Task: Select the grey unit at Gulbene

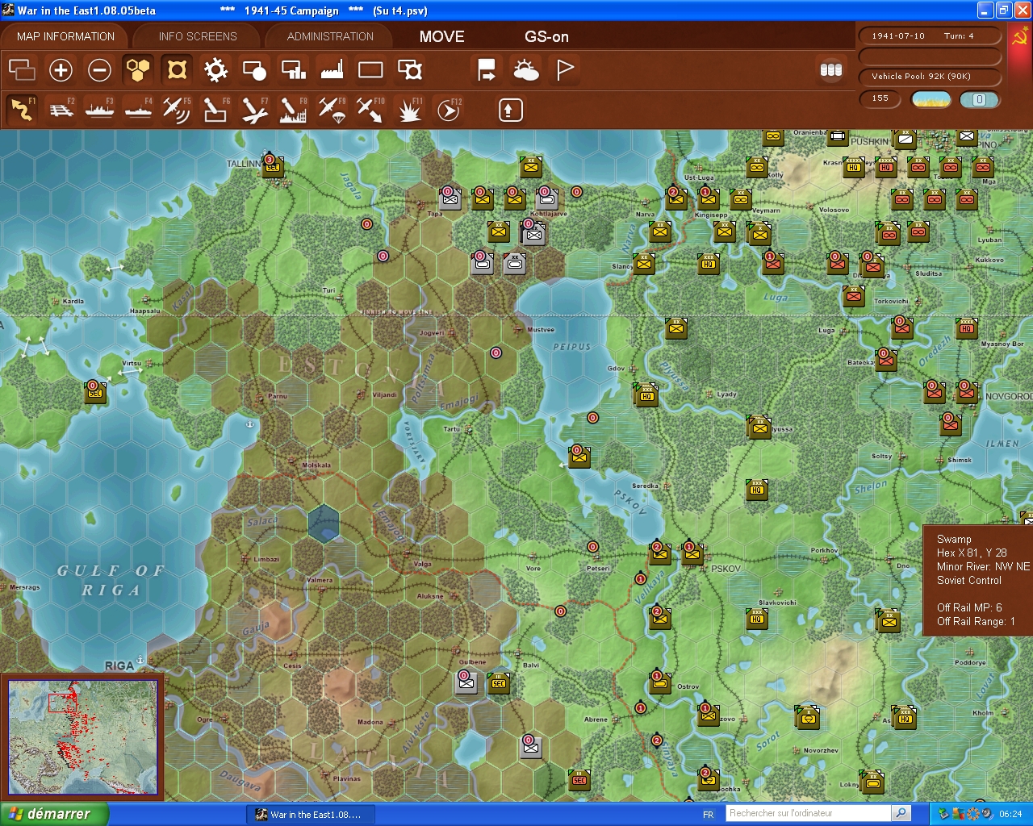Action: click(466, 682)
